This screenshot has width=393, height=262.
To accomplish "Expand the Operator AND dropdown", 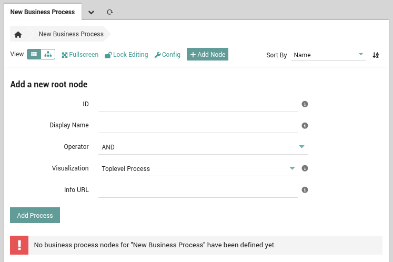I will click(x=203, y=147).
